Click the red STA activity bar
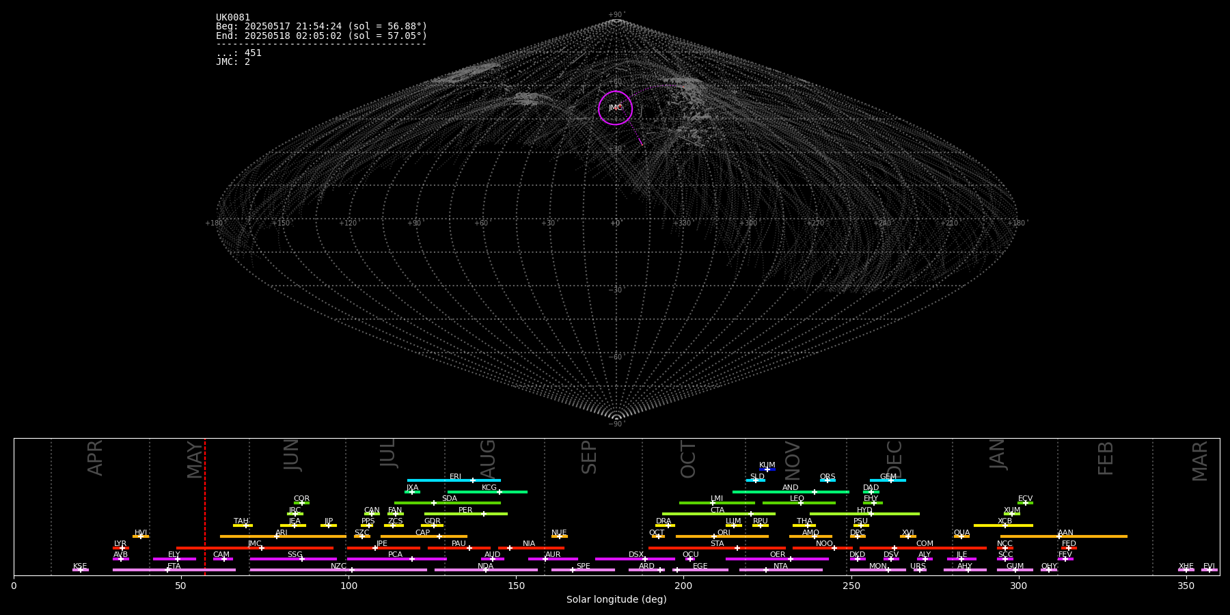Viewport: 1230px width, 615px height. click(717, 548)
